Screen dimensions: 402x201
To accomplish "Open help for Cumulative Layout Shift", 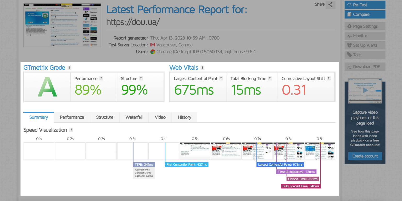I will [329, 78].
